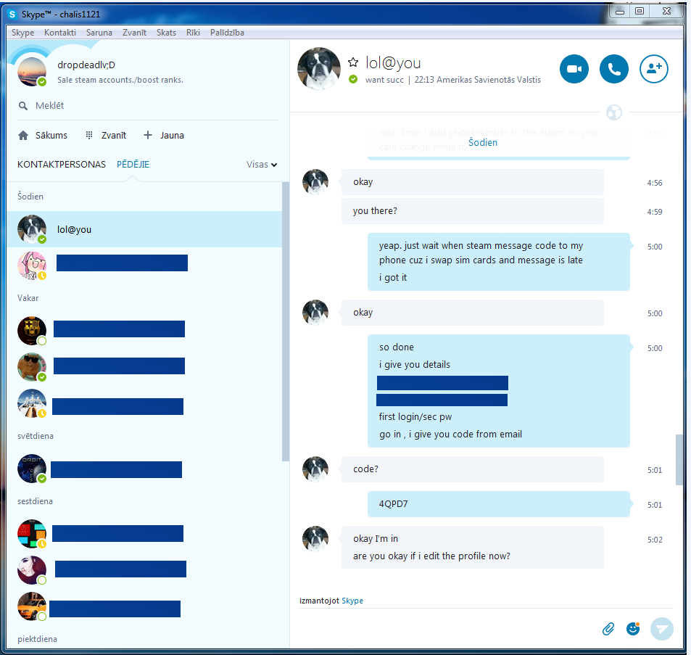Select lol@you in recent conversations
The image size is (691, 655).
144,229
